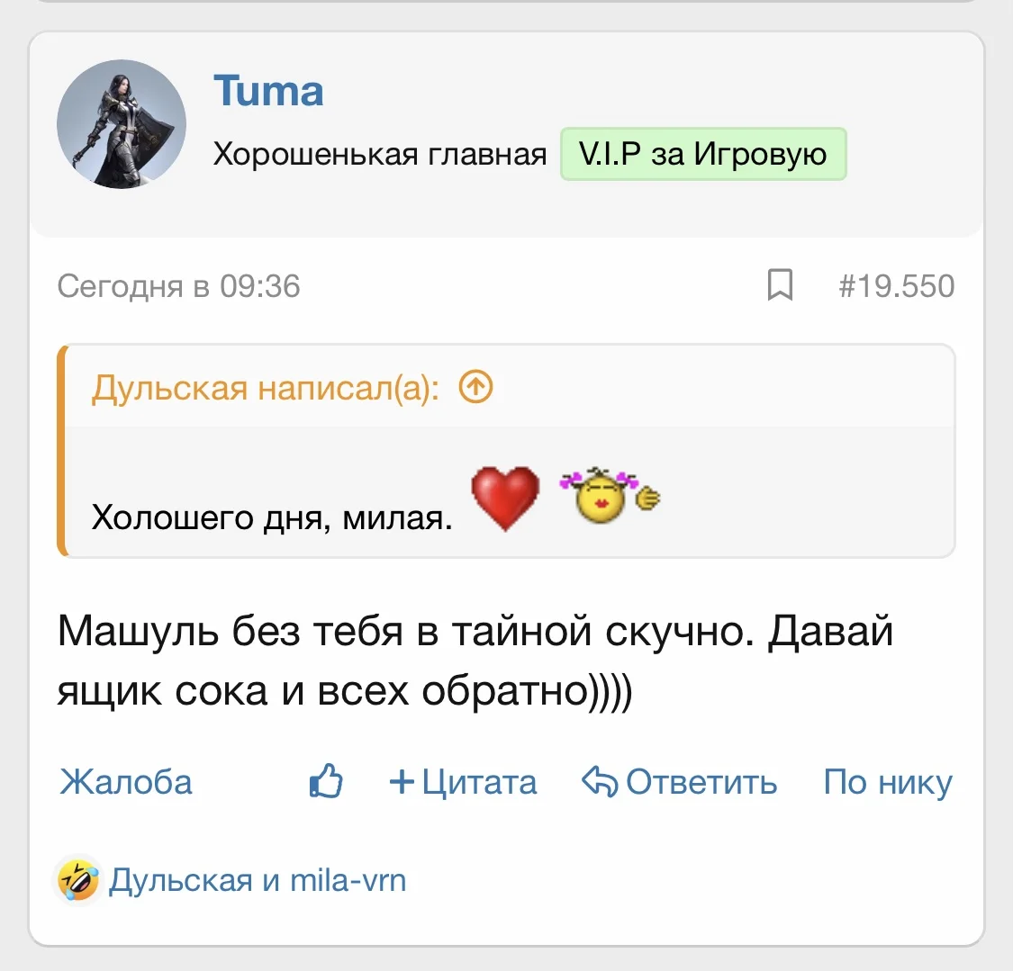Like the post with the thumbs-up icon
Screen dimensions: 1013x971
[326, 781]
